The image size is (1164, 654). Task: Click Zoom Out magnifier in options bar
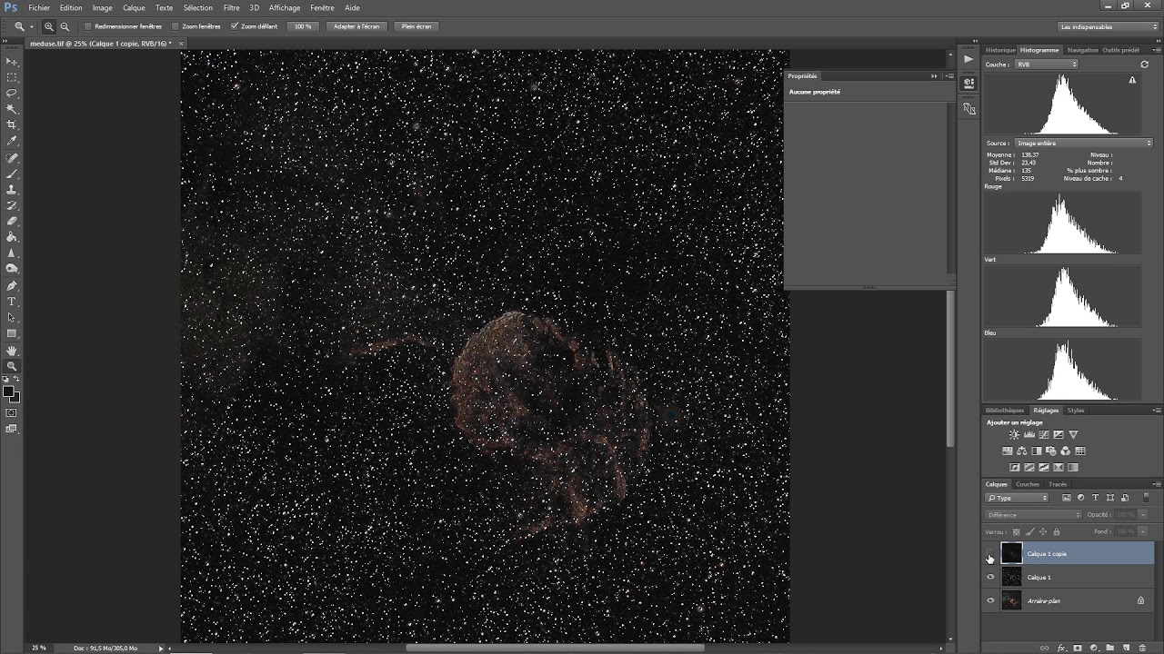click(65, 26)
